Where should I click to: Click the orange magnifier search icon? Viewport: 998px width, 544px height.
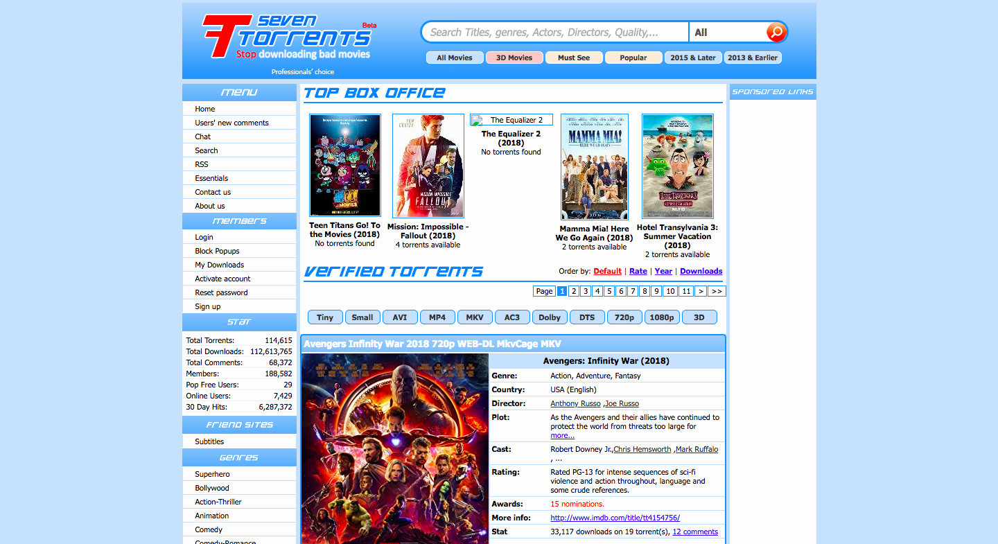click(776, 32)
